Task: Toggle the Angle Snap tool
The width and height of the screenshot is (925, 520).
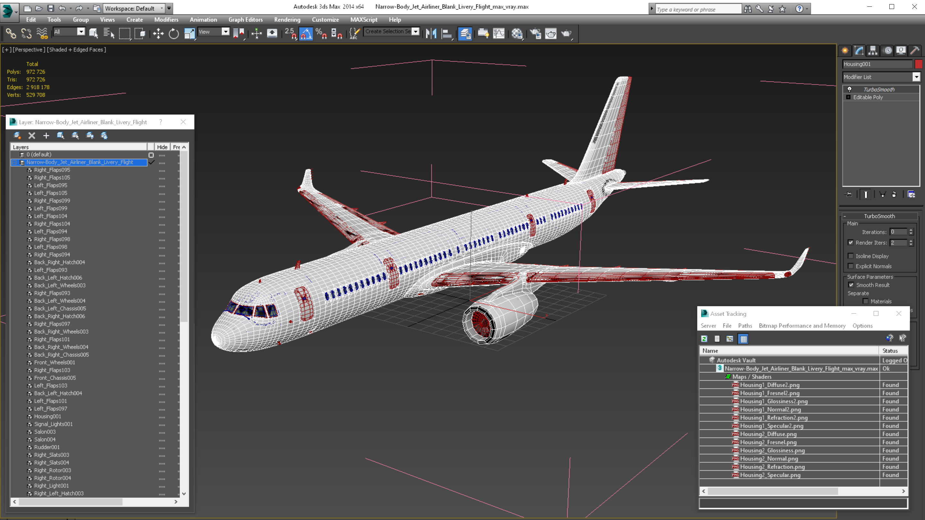Action: 305,34
